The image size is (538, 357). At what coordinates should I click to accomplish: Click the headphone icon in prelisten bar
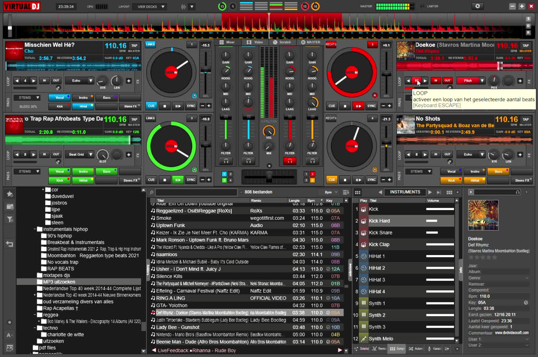pyautogui.click(x=518, y=192)
